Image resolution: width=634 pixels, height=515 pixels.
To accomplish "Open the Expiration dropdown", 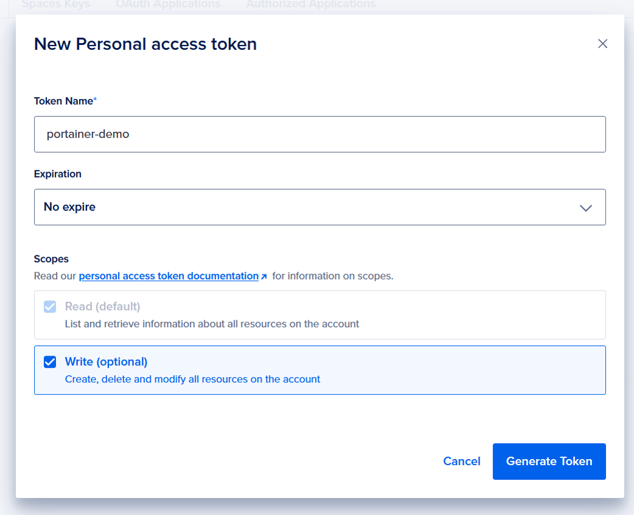I will [x=320, y=207].
